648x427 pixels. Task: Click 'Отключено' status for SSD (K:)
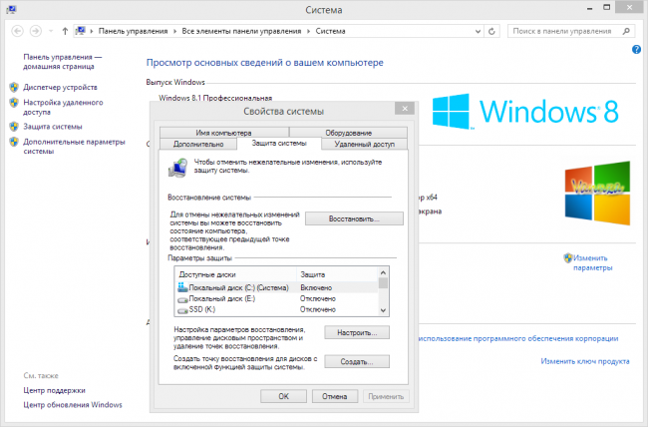(x=318, y=309)
